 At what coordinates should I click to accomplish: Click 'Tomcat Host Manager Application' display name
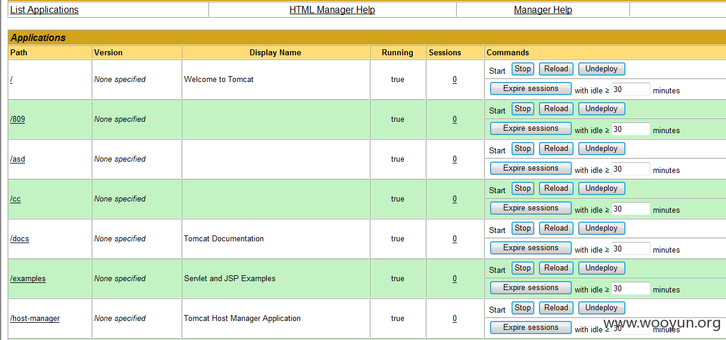[242, 318]
